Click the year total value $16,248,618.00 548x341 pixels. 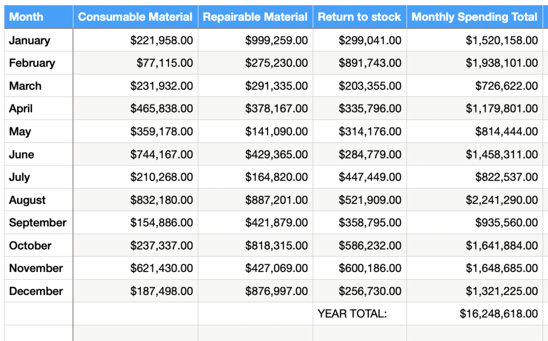click(499, 314)
